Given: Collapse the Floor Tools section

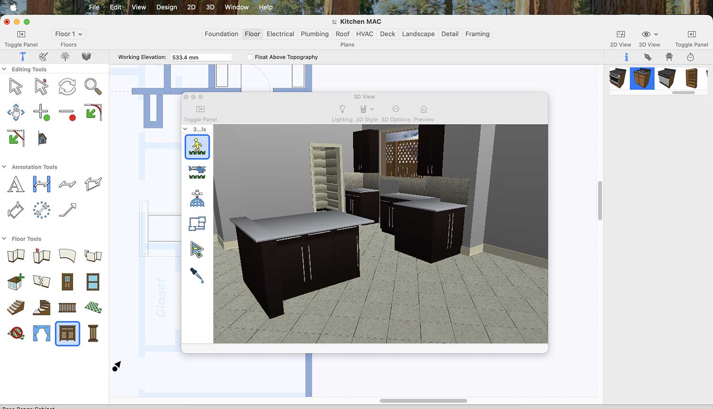Looking at the screenshot, I should (4, 239).
